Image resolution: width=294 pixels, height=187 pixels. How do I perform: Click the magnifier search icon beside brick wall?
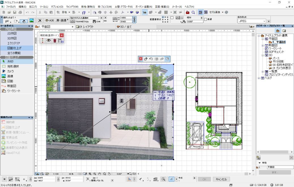[193, 12]
